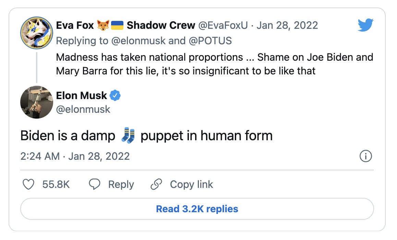Click the @elonmusk handle under Elon's name
This screenshot has height=240, width=397.
(83, 109)
